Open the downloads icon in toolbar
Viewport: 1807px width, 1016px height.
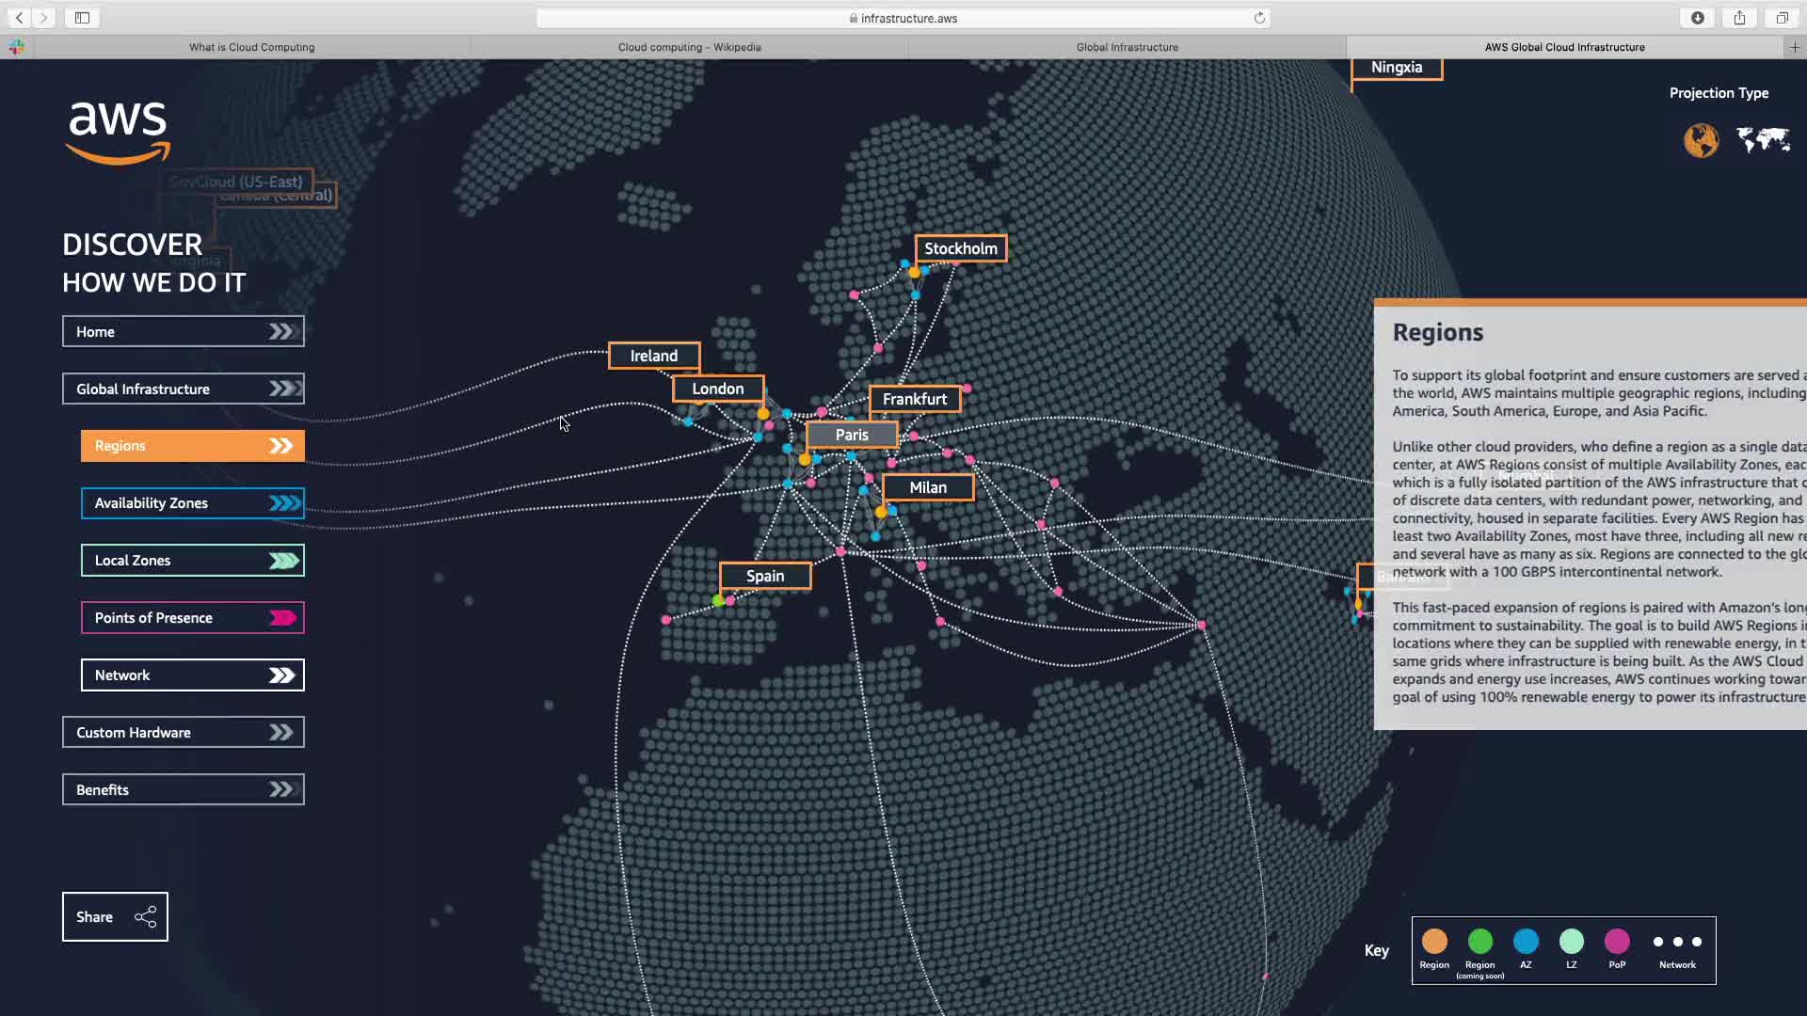pyautogui.click(x=1698, y=18)
